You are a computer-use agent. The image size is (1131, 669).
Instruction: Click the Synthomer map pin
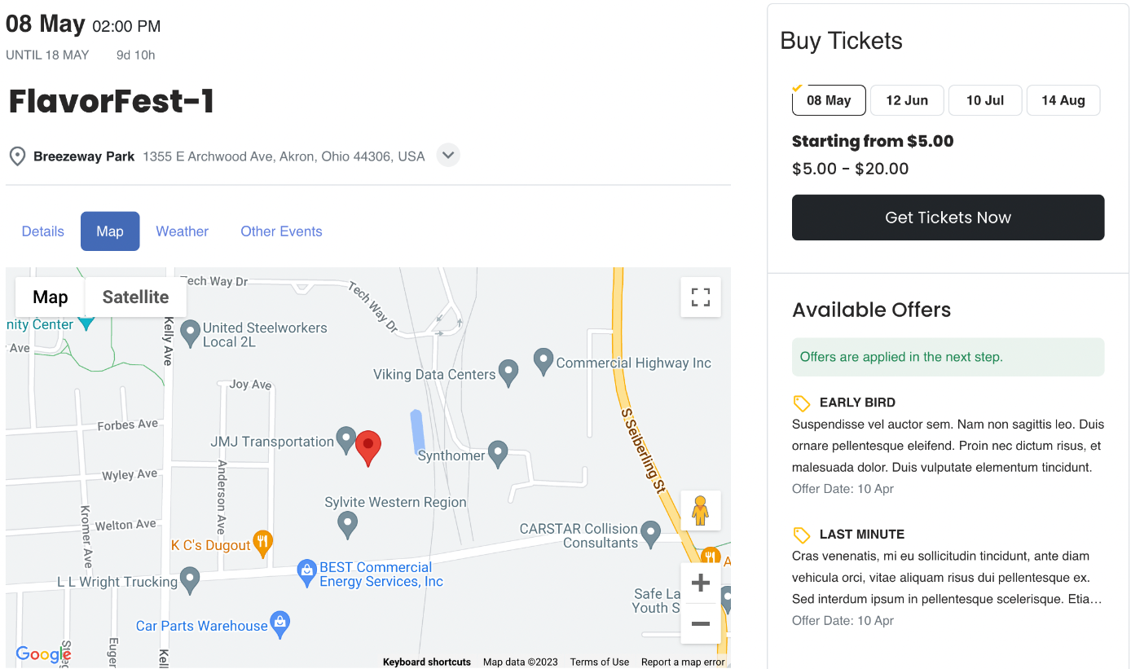498,452
